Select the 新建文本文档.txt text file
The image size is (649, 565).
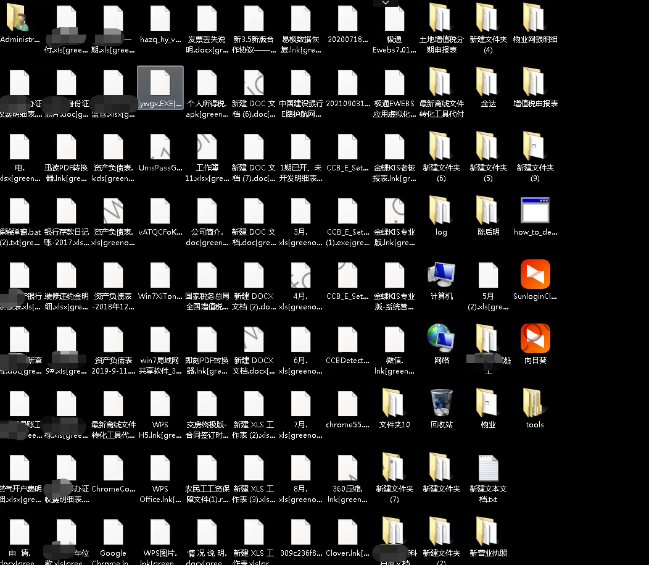click(x=488, y=468)
